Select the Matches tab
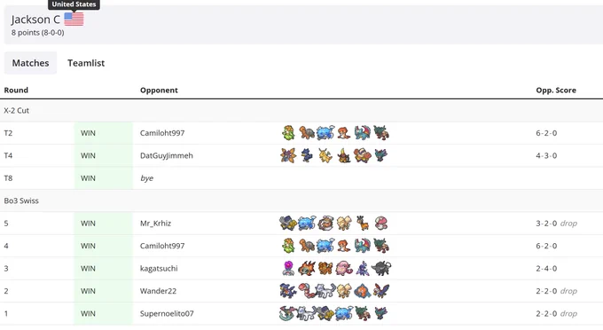Viewport: 603px width, 330px height. coord(30,63)
